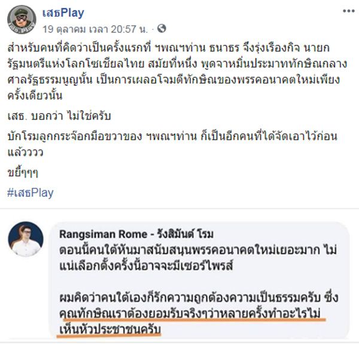
Task: Click comment sentence starting ตอนนี้คนใต้หันมาสนับสนุน
Action: coord(198,251)
